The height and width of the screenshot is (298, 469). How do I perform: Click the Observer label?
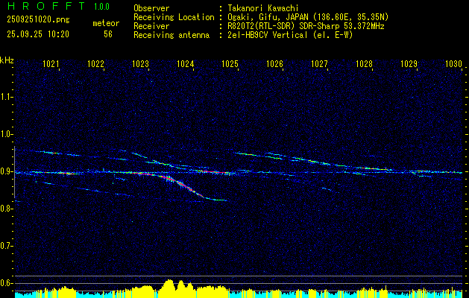tap(151, 8)
